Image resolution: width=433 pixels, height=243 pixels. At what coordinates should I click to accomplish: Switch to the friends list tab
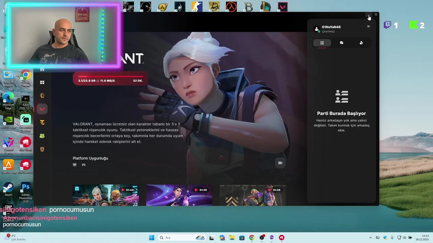(x=322, y=43)
